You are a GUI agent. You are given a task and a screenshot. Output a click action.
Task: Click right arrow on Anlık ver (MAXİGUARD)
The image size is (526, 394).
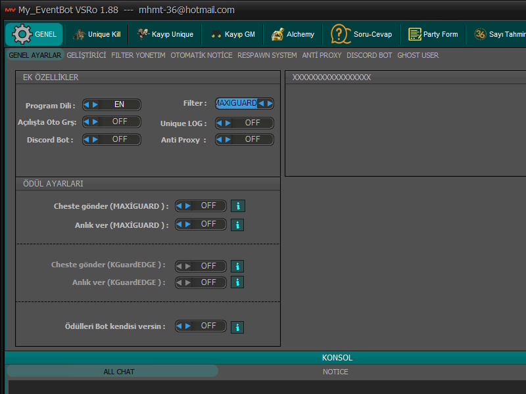pos(188,224)
